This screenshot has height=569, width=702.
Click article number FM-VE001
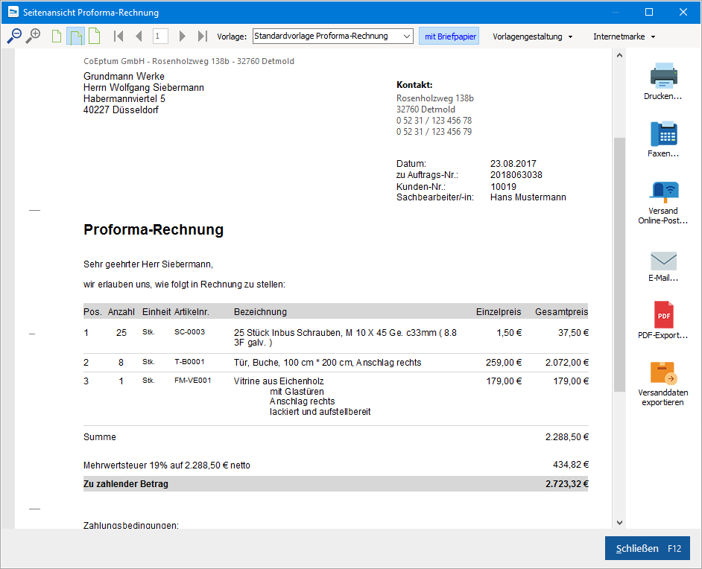coord(193,381)
